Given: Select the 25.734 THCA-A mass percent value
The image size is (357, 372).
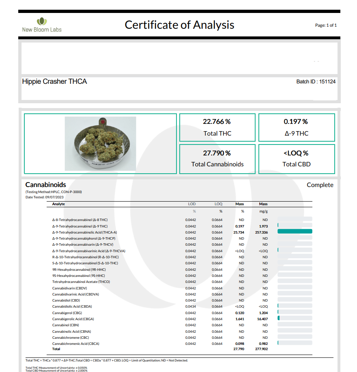Looking at the screenshot, I should [239, 232].
